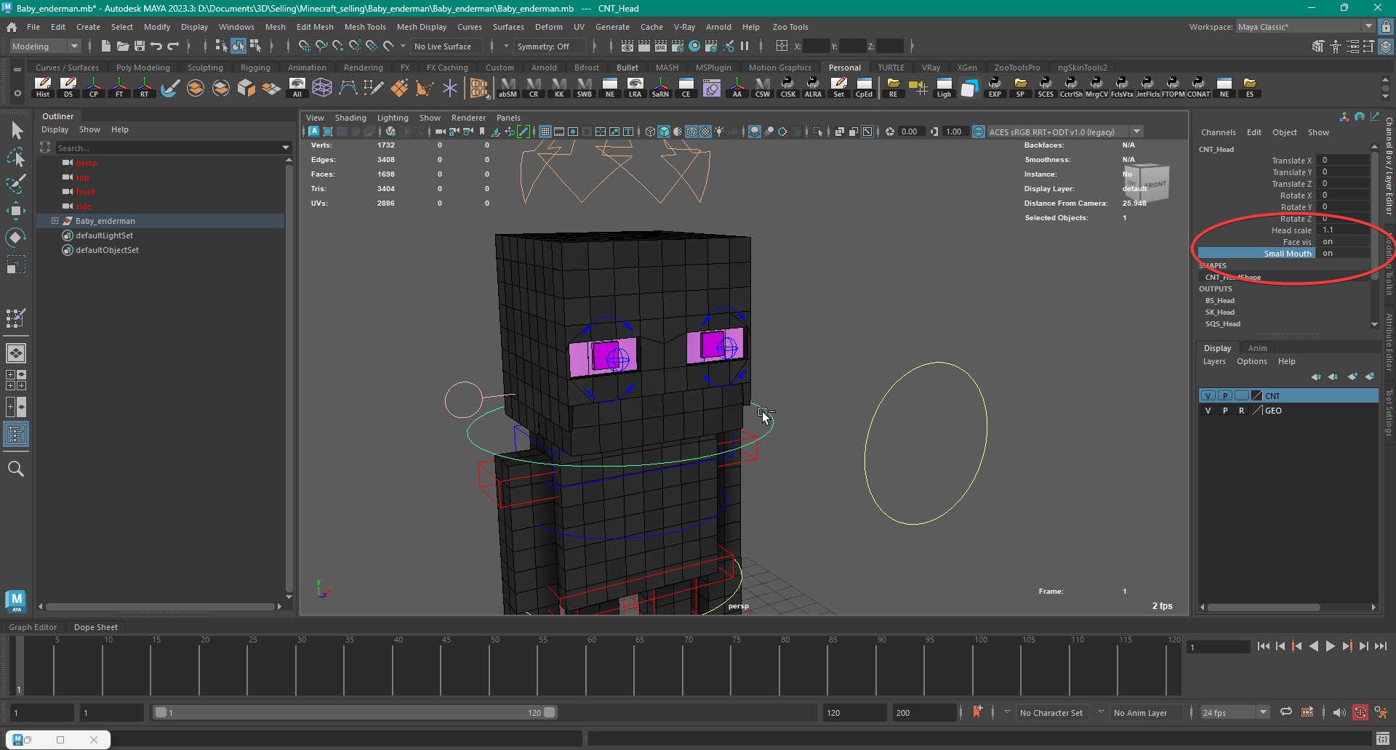Screen dimensions: 1396x750
Task: Click the RT shelf button
Action: click(144, 88)
